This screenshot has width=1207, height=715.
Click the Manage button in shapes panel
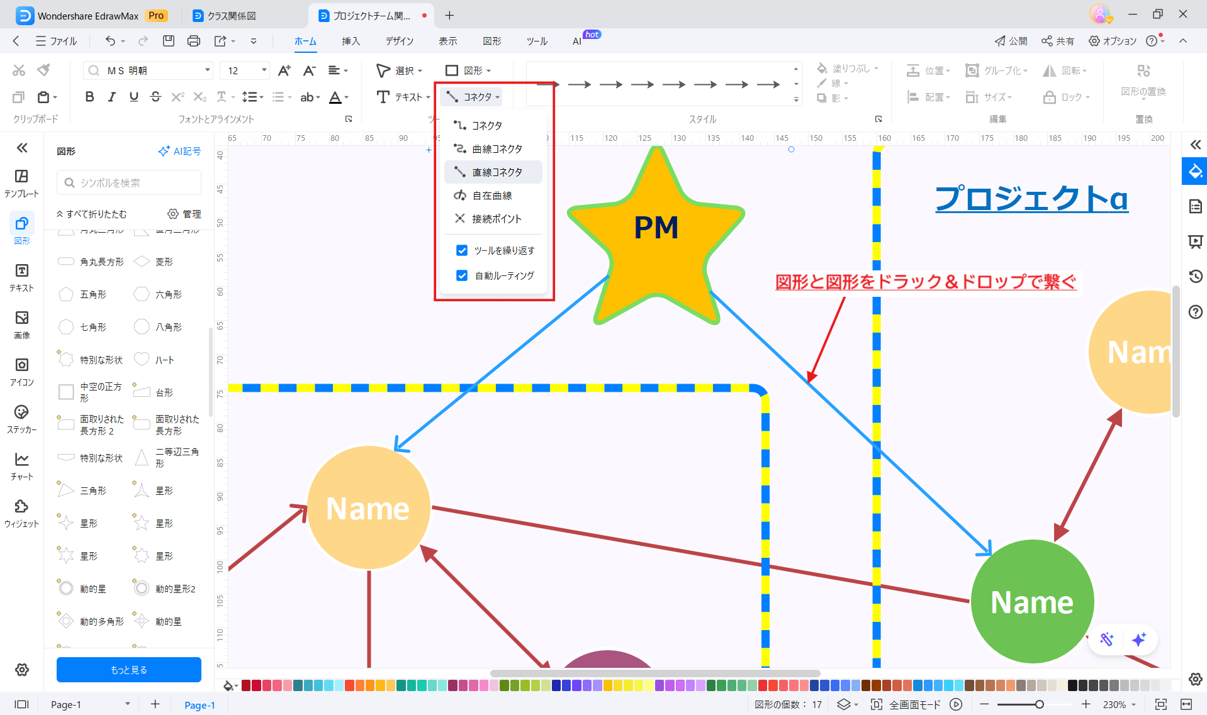[x=184, y=214]
